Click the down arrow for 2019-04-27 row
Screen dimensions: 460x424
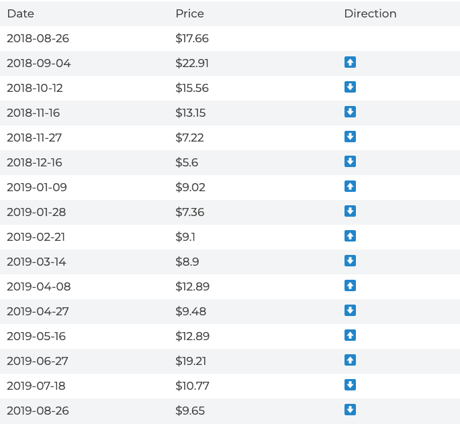point(350,311)
